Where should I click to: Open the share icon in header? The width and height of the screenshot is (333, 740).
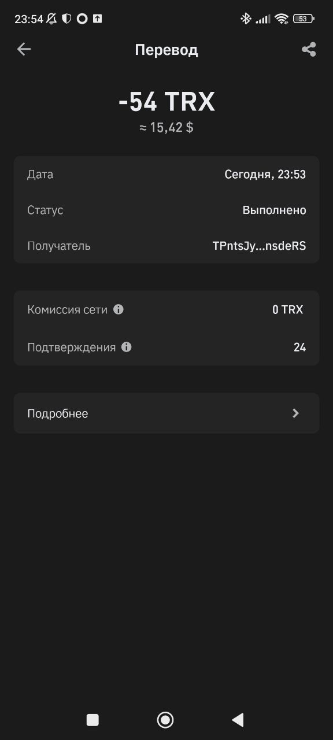(309, 49)
